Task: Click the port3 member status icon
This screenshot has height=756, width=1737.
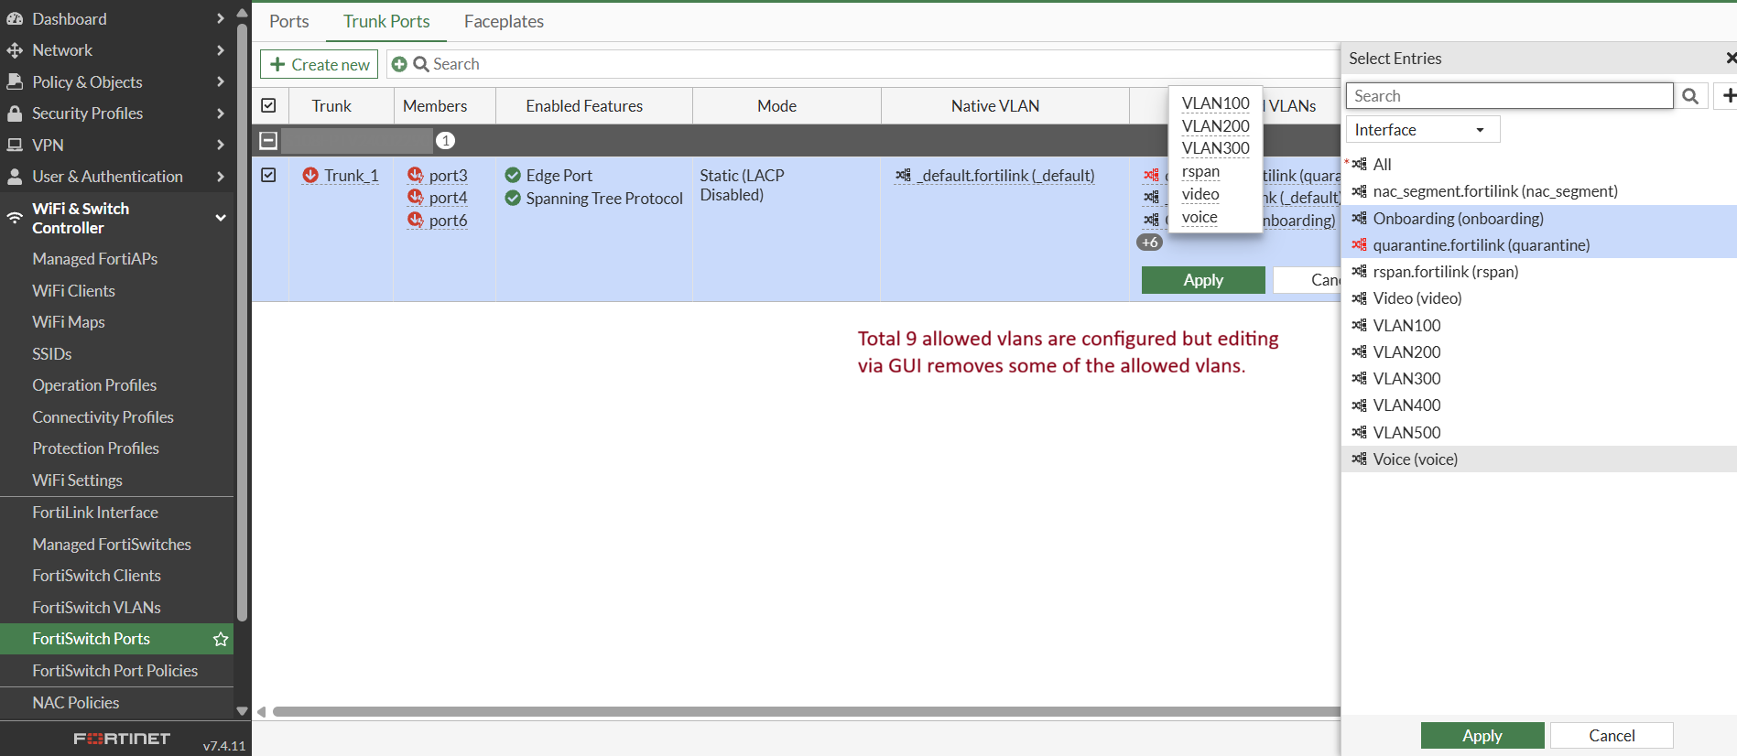Action: click(x=416, y=175)
